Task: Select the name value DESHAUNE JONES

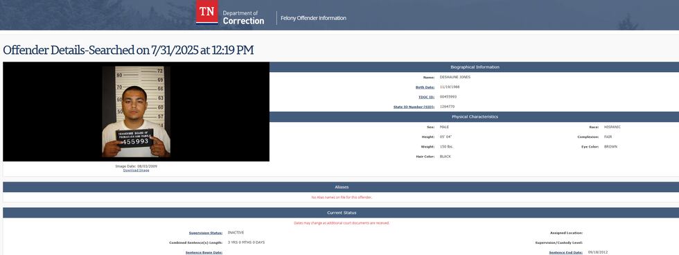Action: click(455, 77)
